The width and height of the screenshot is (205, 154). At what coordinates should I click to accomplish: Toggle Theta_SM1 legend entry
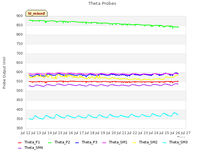coord(115,142)
